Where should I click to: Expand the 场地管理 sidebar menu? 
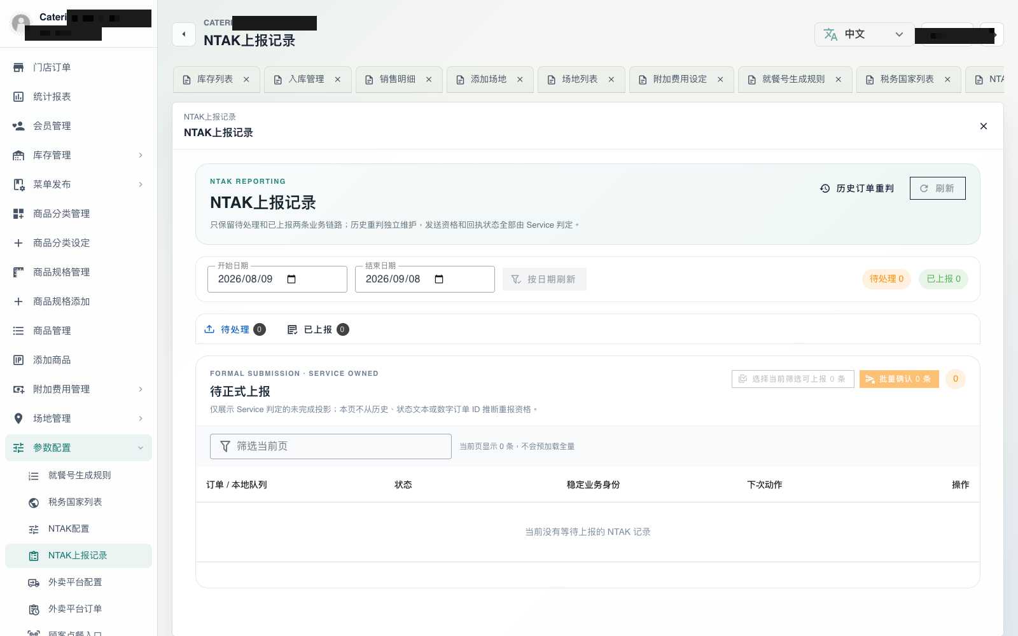[x=141, y=418]
